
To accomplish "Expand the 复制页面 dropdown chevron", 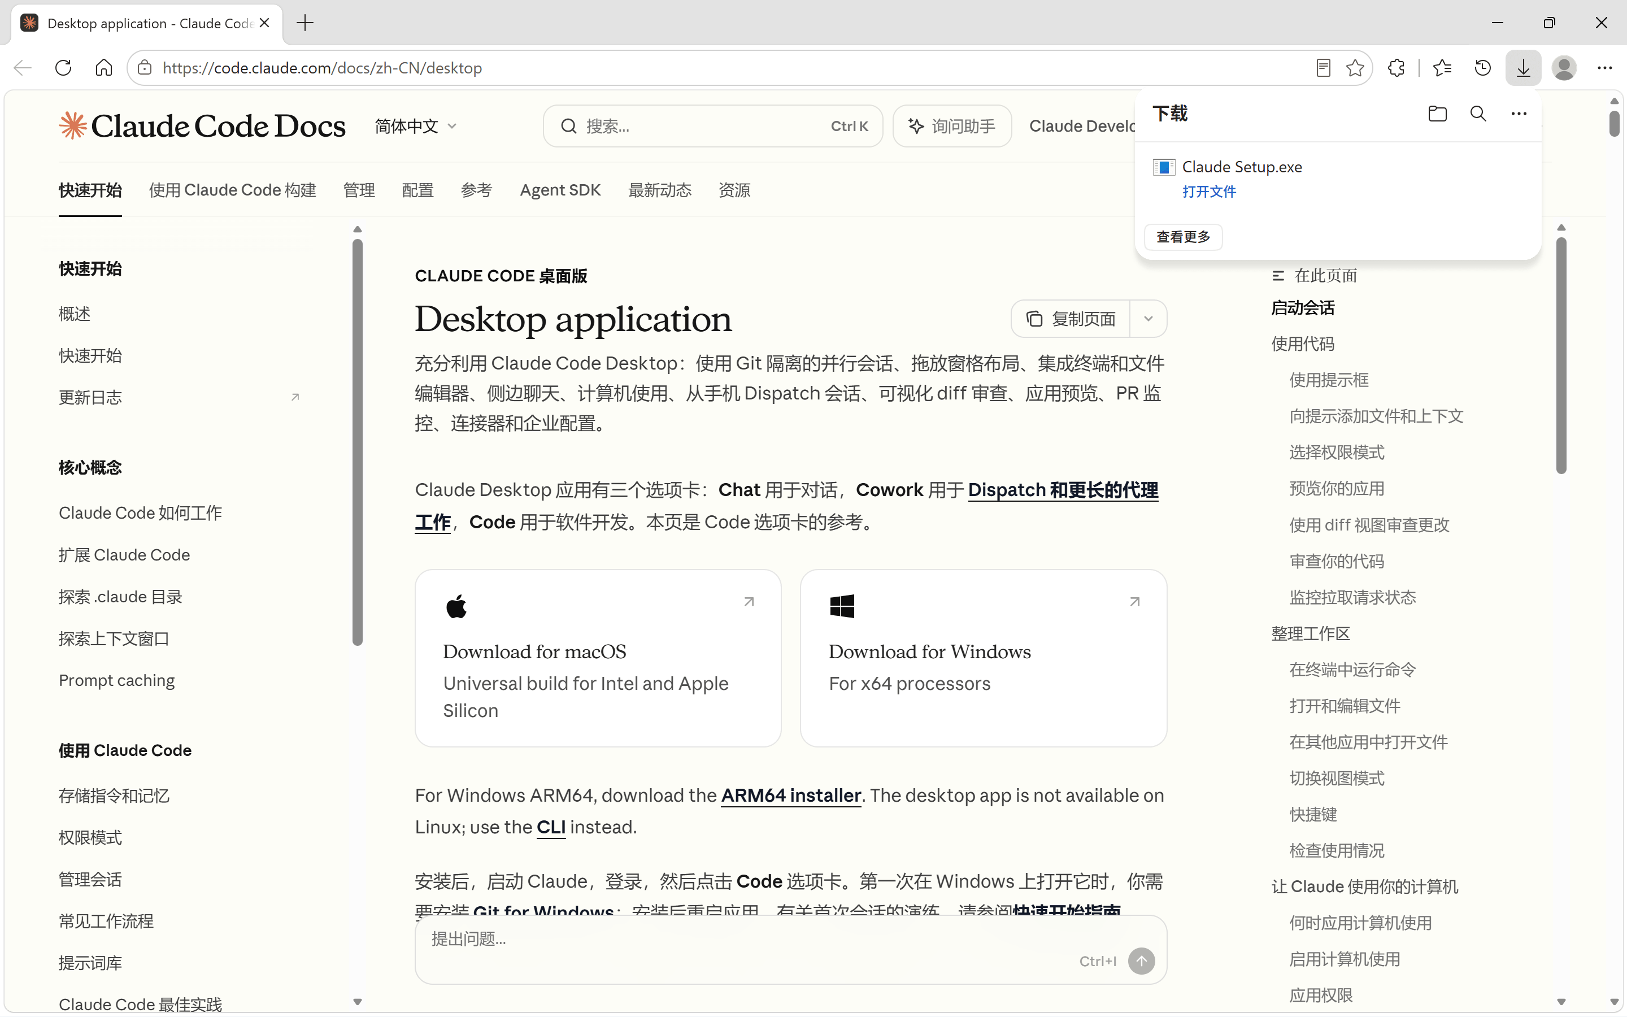I will 1149,319.
